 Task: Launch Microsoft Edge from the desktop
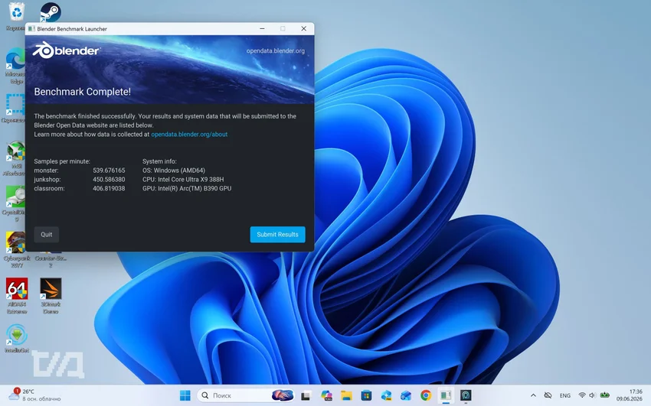[x=16, y=66]
